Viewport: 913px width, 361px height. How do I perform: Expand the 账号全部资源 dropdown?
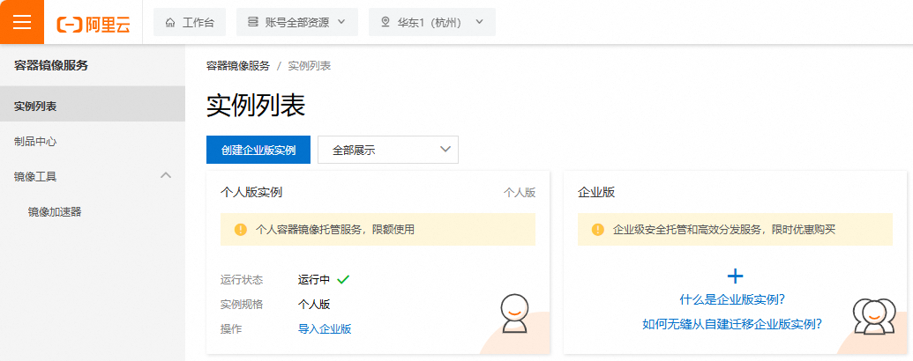coord(297,22)
